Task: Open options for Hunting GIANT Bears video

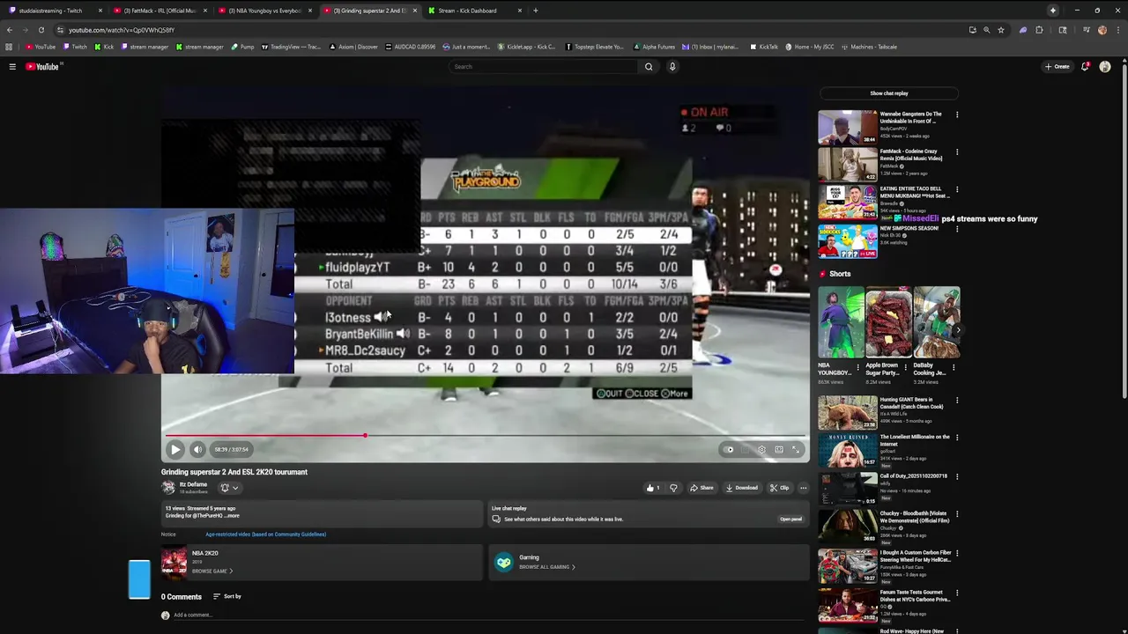Action: pos(957,401)
